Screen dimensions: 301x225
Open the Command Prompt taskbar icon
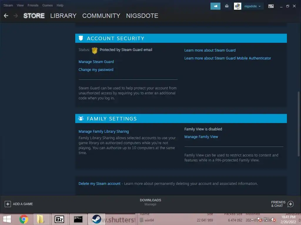coord(78,219)
